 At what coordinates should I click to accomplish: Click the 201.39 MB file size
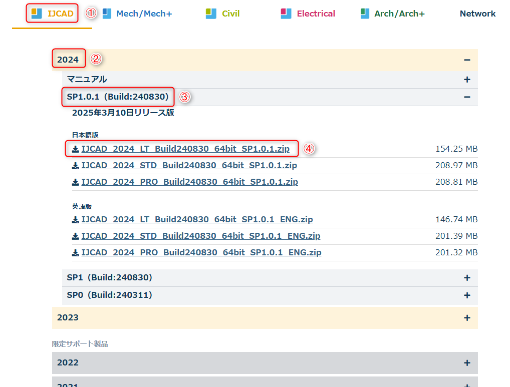(456, 236)
